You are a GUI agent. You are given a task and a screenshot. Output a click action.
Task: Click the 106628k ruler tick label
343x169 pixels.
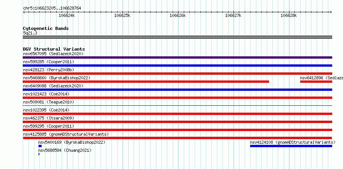tap(289, 15)
